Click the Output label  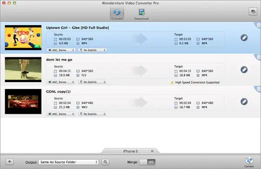tap(31, 162)
